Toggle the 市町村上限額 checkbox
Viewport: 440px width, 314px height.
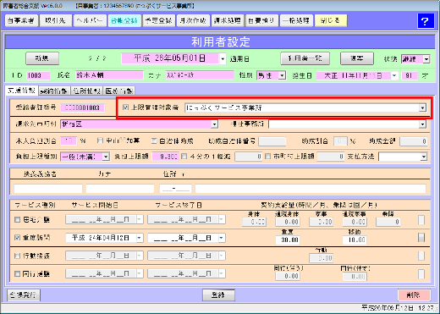pyautogui.click(x=267, y=156)
